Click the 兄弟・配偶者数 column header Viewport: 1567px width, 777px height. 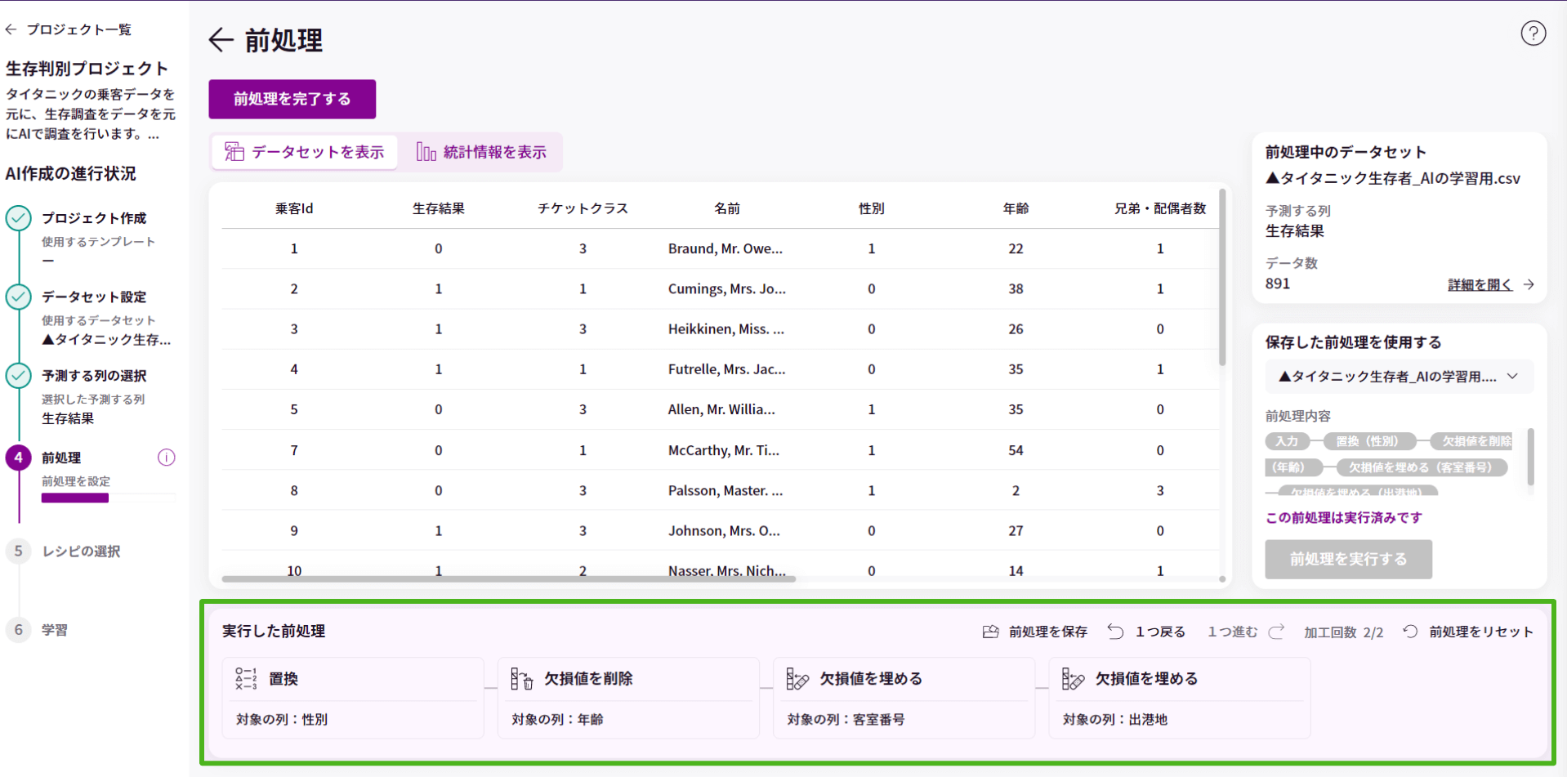[x=1160, y=208]
